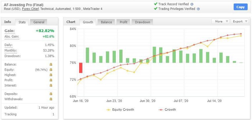
Task: Open help icon beside Track Record Verified
Action: click(192, 4)
